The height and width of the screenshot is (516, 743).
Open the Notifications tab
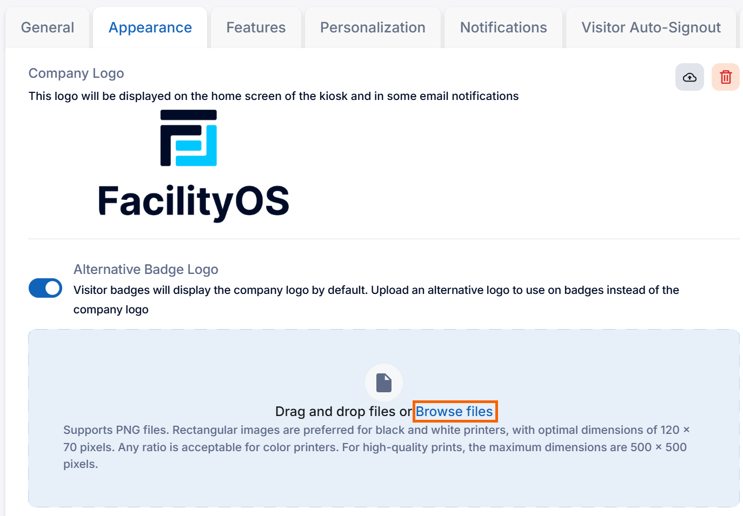pyautogui.click(x=503, y=27)
